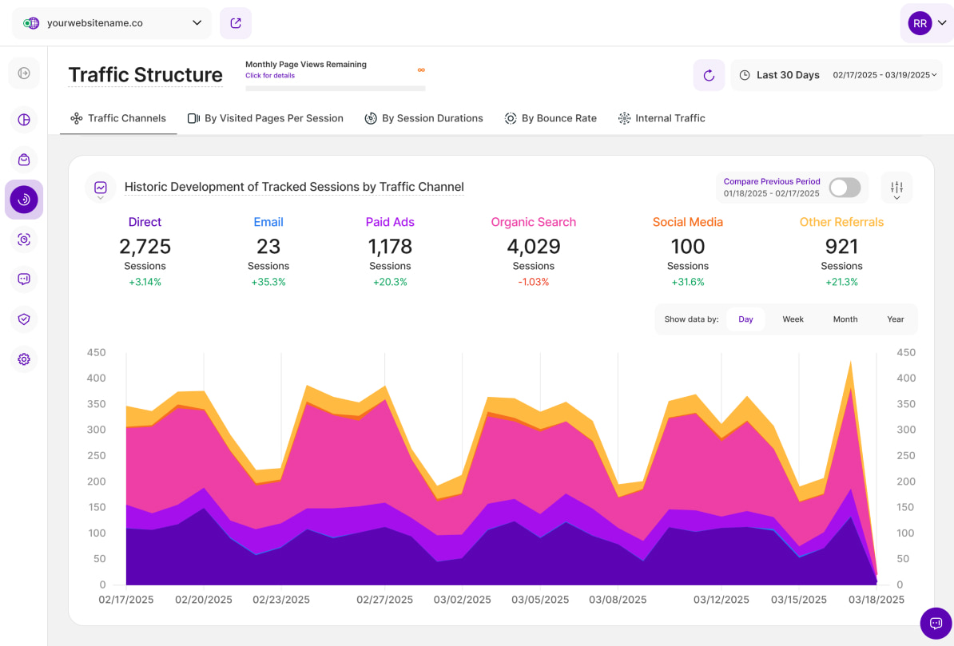Image resolution: width=954 pixels, height=646 pixels.
Task: Open the live chat bubble icon
Action: [936, 623]
